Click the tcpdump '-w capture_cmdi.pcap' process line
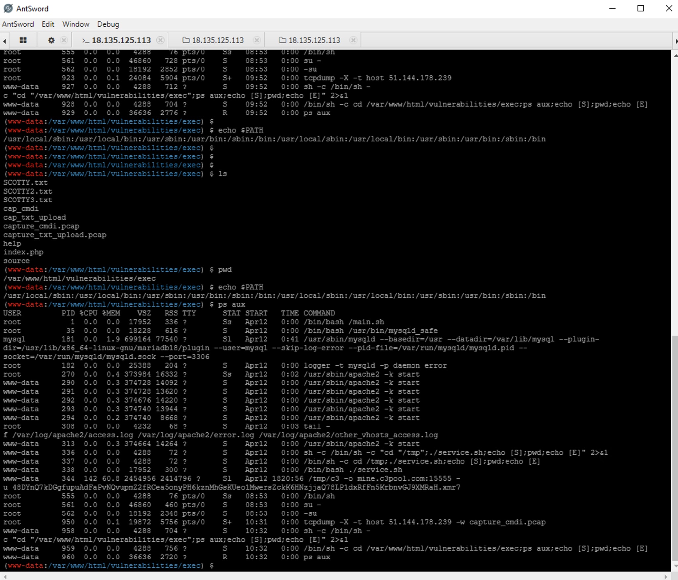This screenshot has width=678, height=580. [x=424, y=522]
